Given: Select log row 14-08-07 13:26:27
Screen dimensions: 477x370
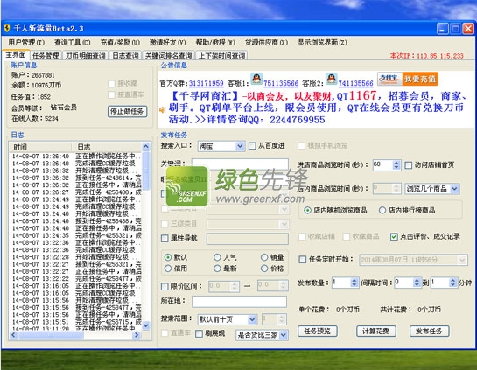Looking at the screenshot, I should pyautogui.click(x=76, y=192).
